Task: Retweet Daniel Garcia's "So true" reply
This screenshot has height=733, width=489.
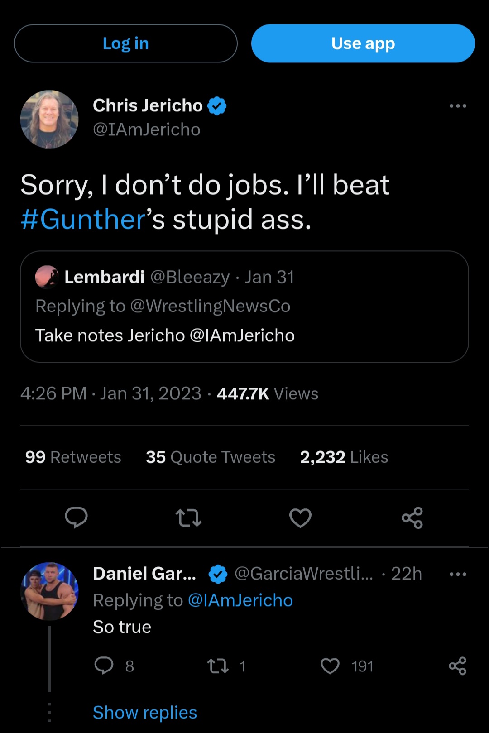Action: (218, 666)
